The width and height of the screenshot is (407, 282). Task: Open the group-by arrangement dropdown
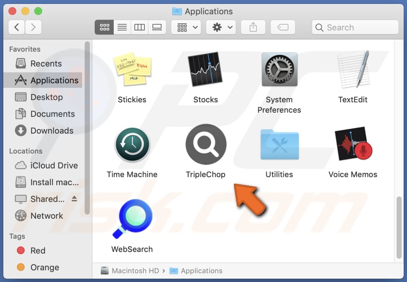pos(186,27)
